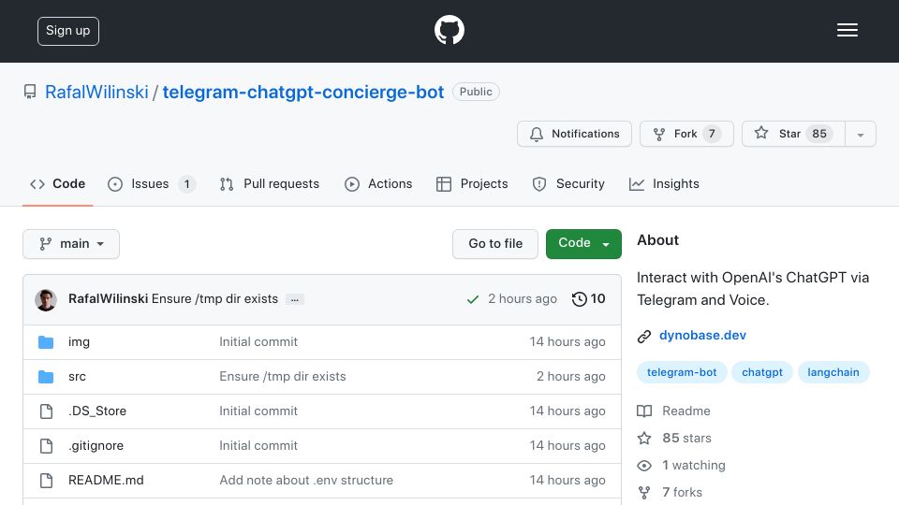Viewport: 899px width, 505px height.
Task: Click the img folder icon
Action: (46, 342)
